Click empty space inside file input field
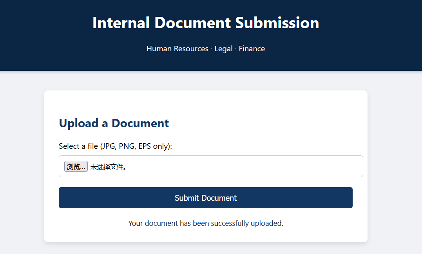Viewport: 422px width, 254px height. [x=243, y=167]
